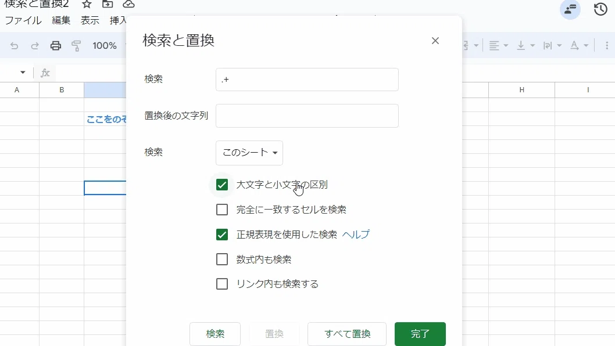Open the 表示 menu
Viewport: 615px width, 346px height.
point(90,20)
